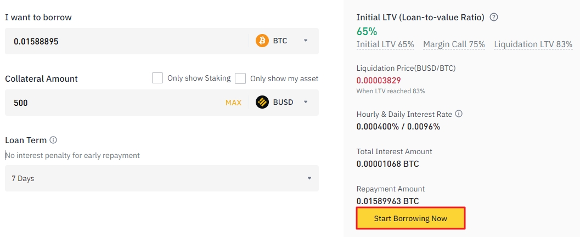Enable Only show Staking checkbox
Image resolution: width=580 pixels, height=237 pixels.
[x=157, y=78]
